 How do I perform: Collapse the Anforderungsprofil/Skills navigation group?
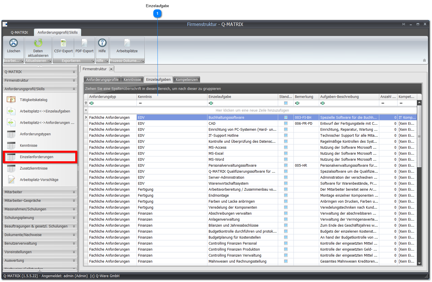pyautogui.click(x=40, y=89)
